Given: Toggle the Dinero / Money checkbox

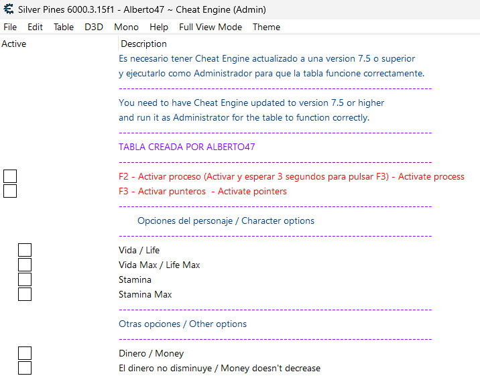Looking at the screenshot, I should pyautogui.click(x=25, y=353).
